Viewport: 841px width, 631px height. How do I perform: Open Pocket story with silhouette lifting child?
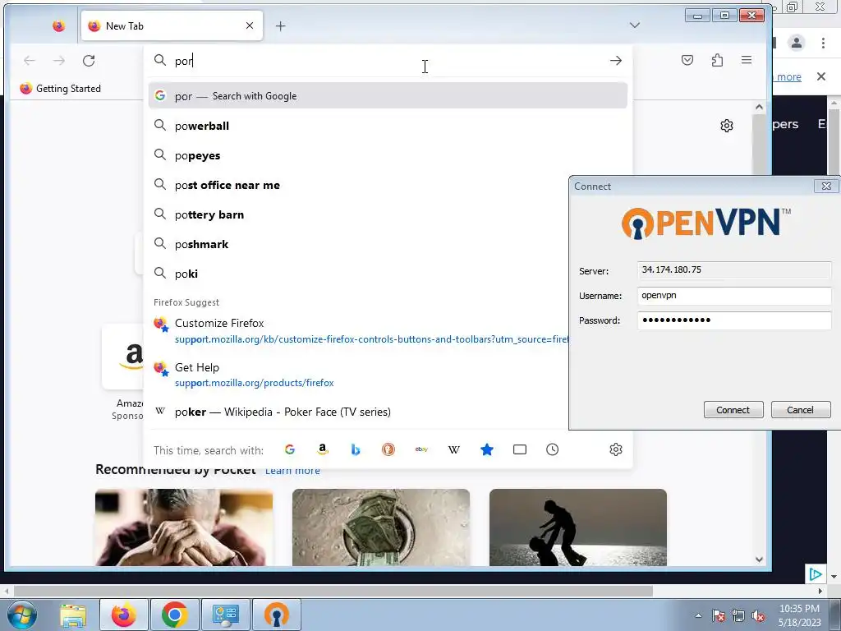click(x=578, y=527)
